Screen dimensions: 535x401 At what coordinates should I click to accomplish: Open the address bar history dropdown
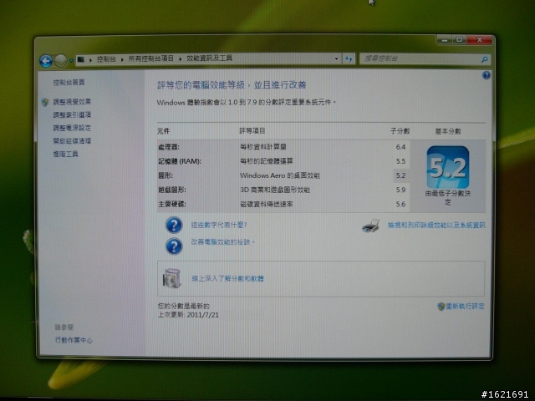coord(336,58)
